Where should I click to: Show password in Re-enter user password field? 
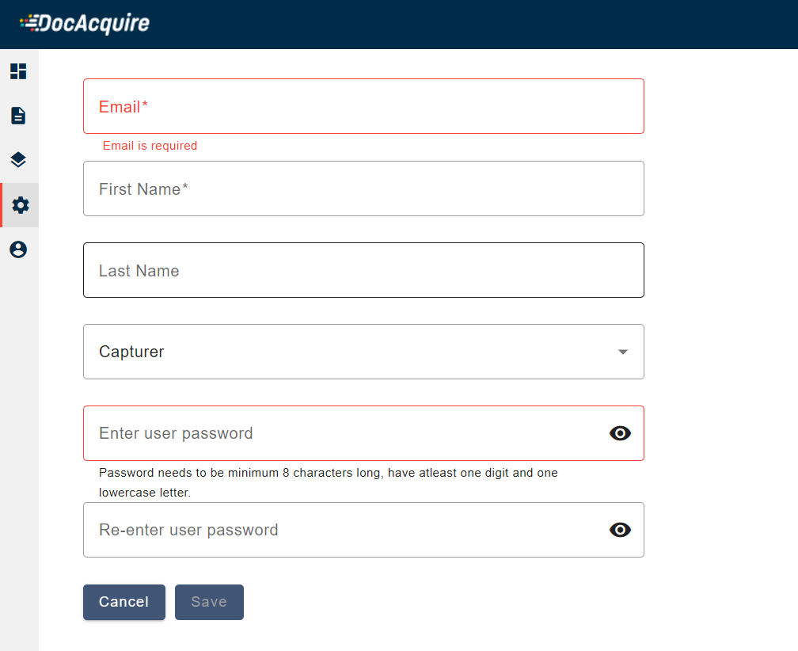tap(620, 530)
